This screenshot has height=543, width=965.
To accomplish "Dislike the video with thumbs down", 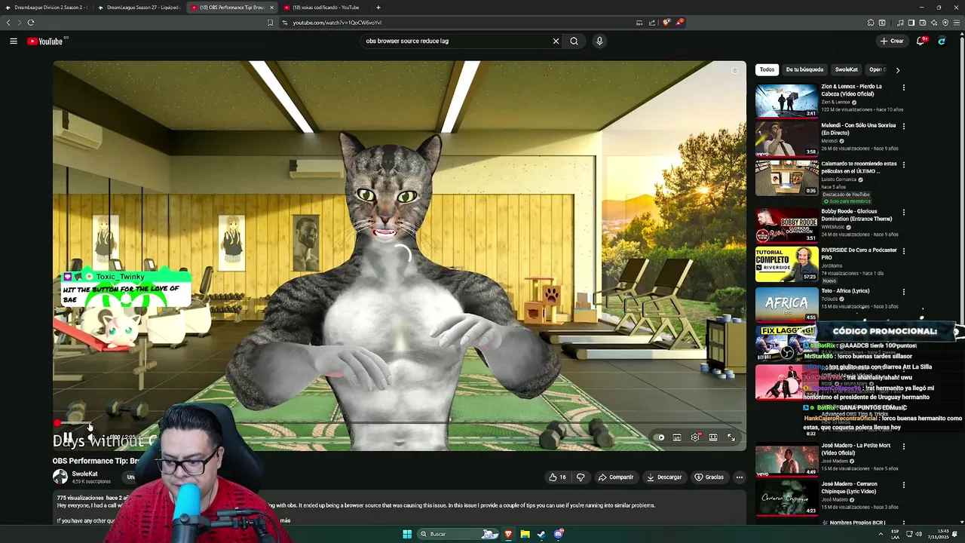I will click(x=581, y=477).
